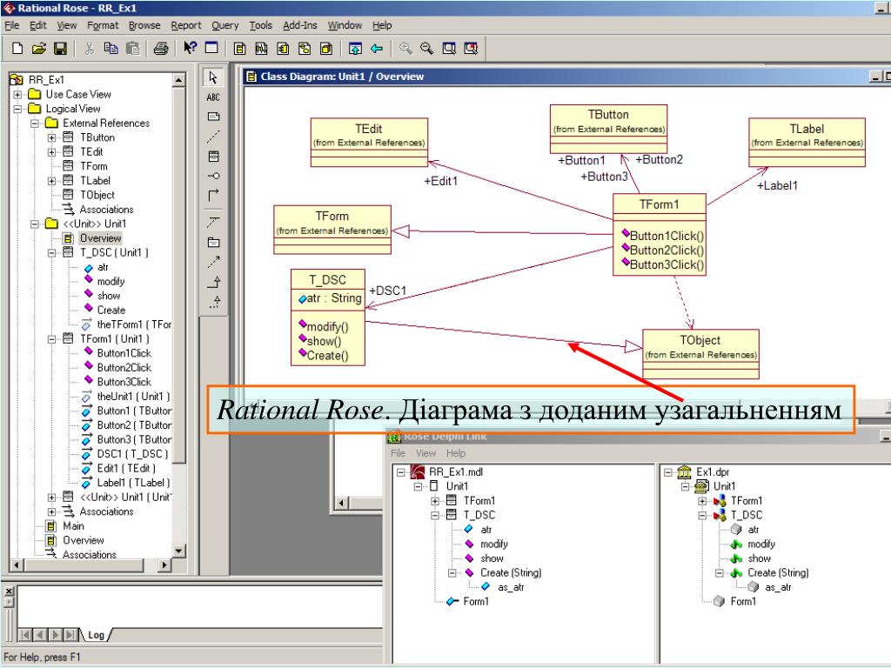Image resolution: width=891 pixels, height=668 pixels.
Task: Pick the dashed Dependency arrow tool
Action: tap(213, 262)
